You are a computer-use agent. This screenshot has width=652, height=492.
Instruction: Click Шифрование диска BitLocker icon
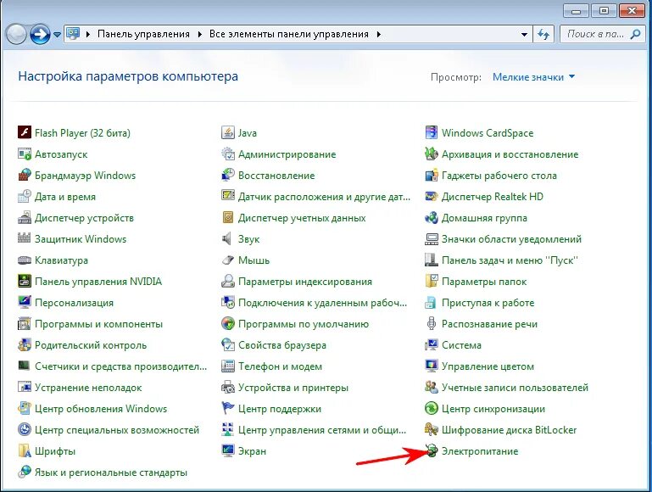[432, 429]
